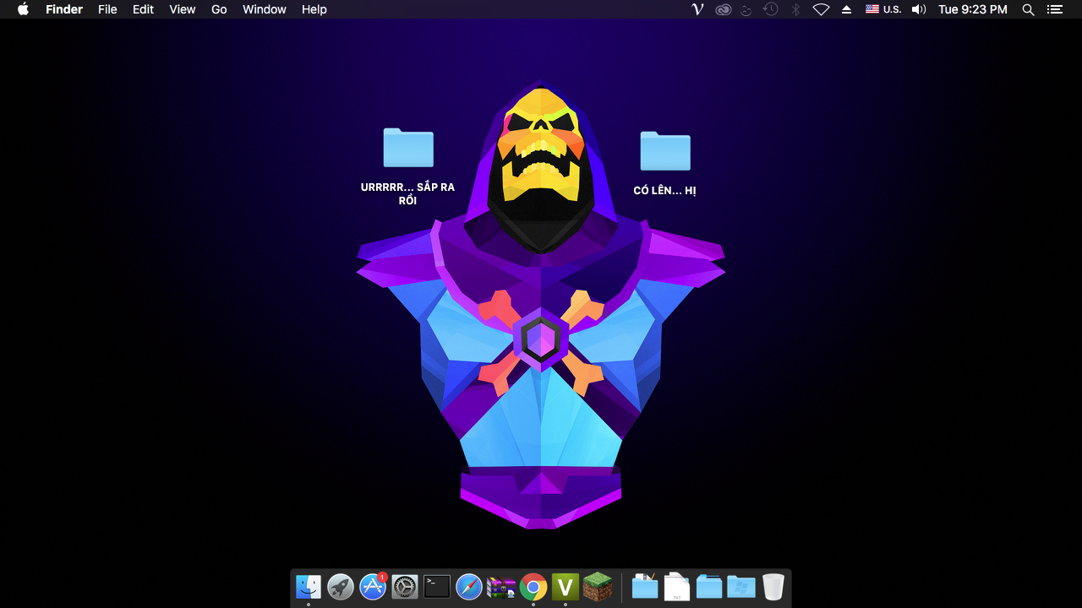Click the Spotlight search icon
Screen dimensions: 1082x608
click(x=1028, y=9)
